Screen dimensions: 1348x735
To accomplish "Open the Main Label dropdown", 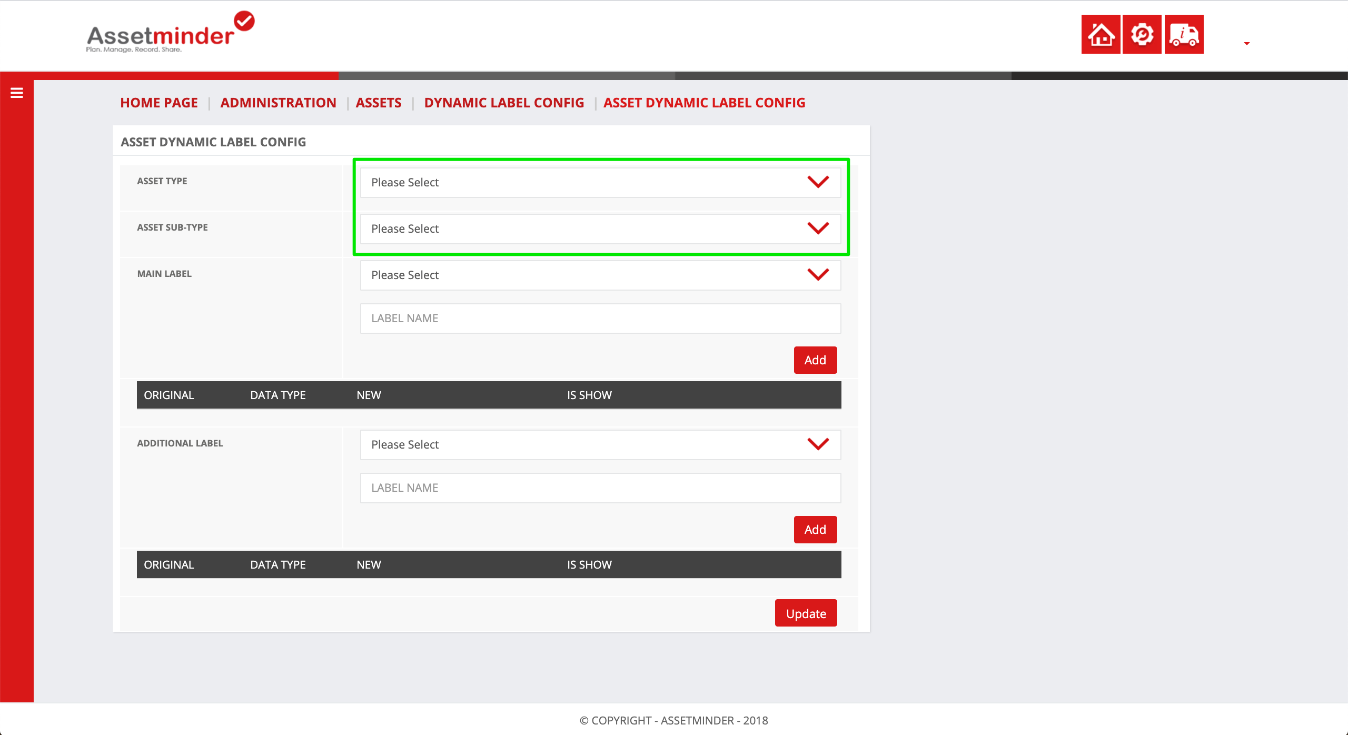I will tap(600, 275).
